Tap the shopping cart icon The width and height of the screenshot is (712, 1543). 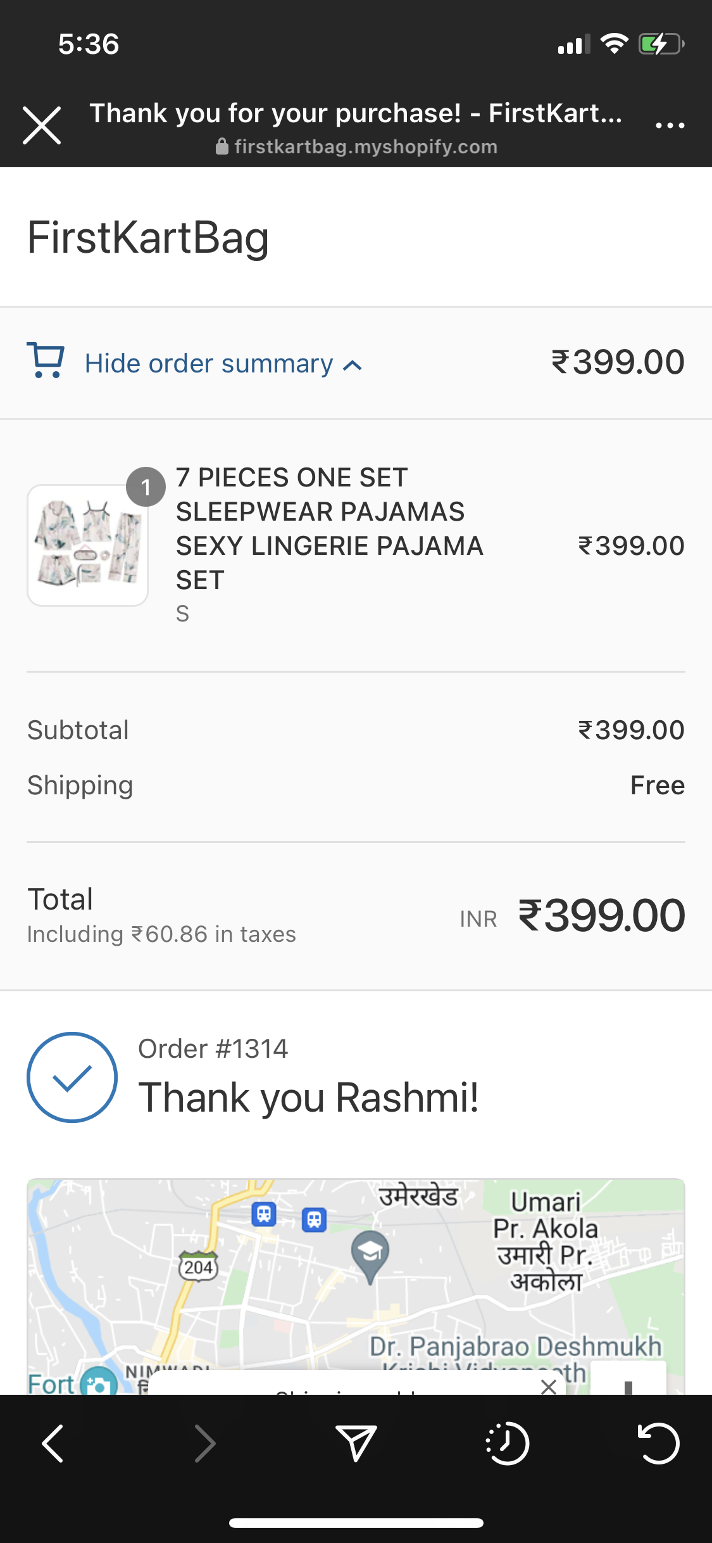click(46, 361)
